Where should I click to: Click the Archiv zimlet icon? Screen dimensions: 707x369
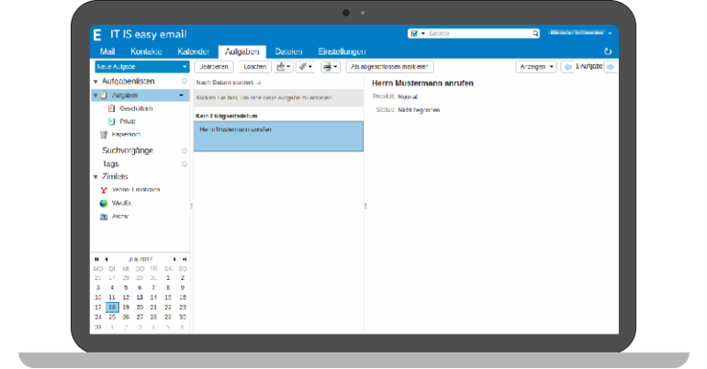click(x=104, y=217)
